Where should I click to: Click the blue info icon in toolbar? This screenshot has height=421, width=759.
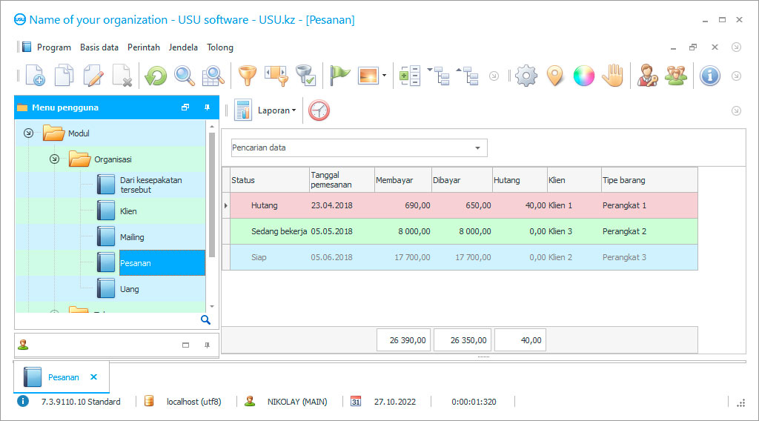point(710,76)
